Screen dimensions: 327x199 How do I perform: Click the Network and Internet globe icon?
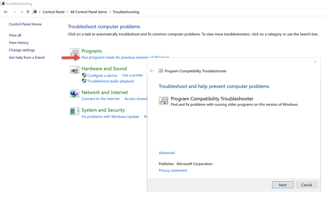coord(75,94)
